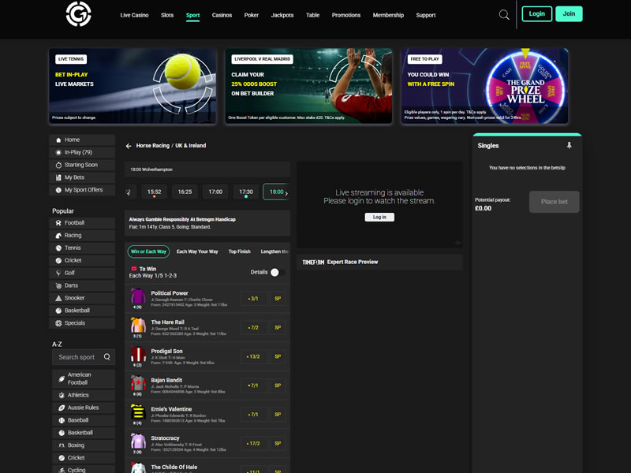Click the search icon in sport search box
The image size is (631, 473).
107,357
